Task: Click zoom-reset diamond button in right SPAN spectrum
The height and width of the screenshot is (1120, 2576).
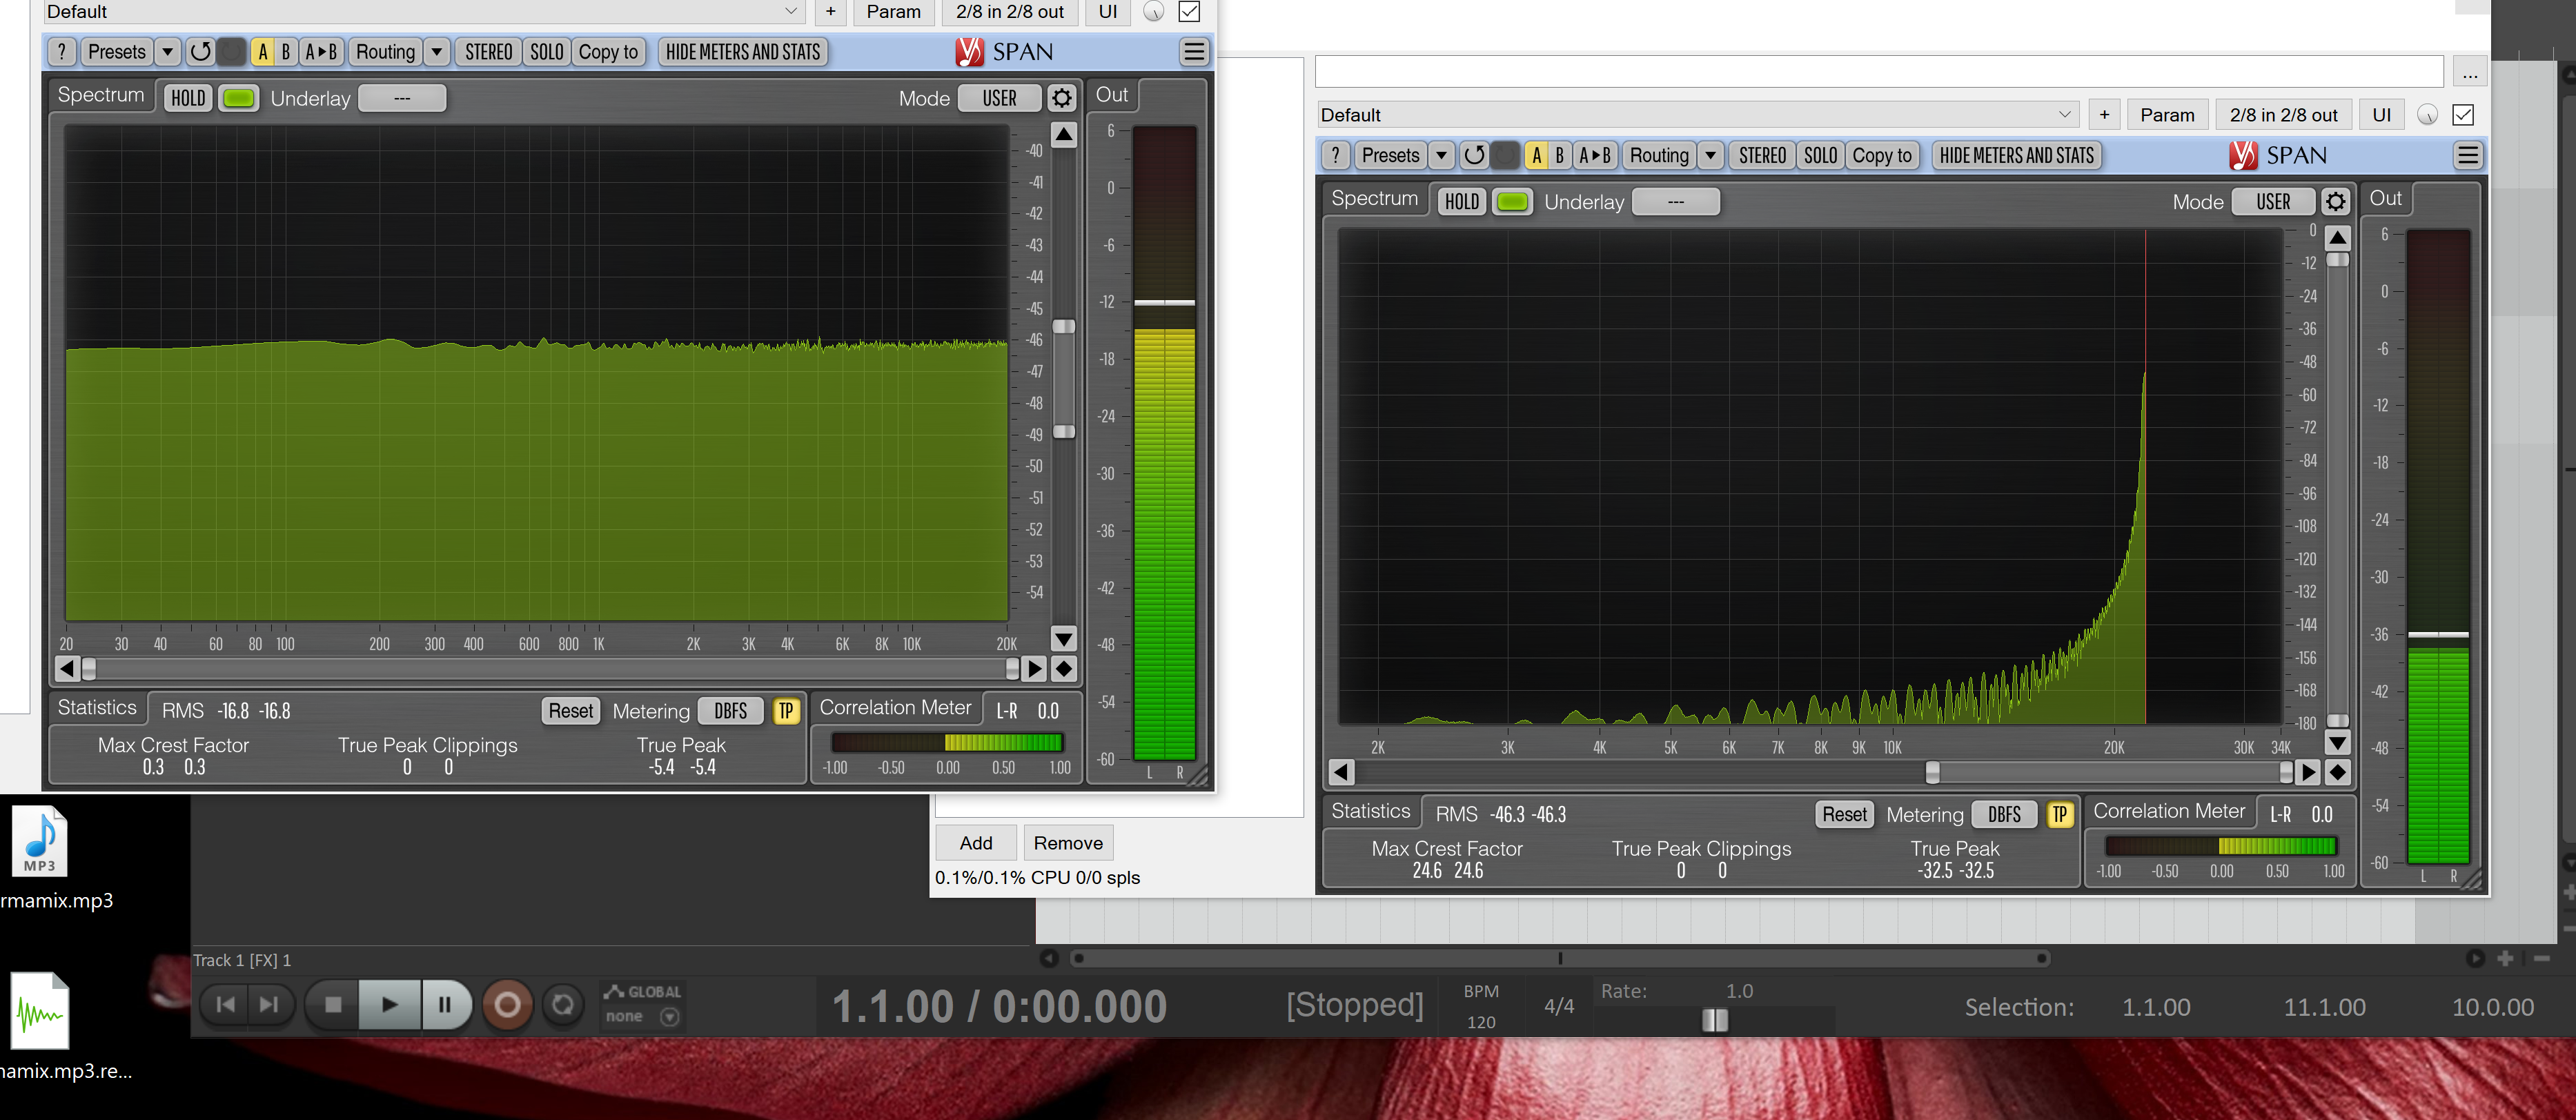Action: point(2337,772)
